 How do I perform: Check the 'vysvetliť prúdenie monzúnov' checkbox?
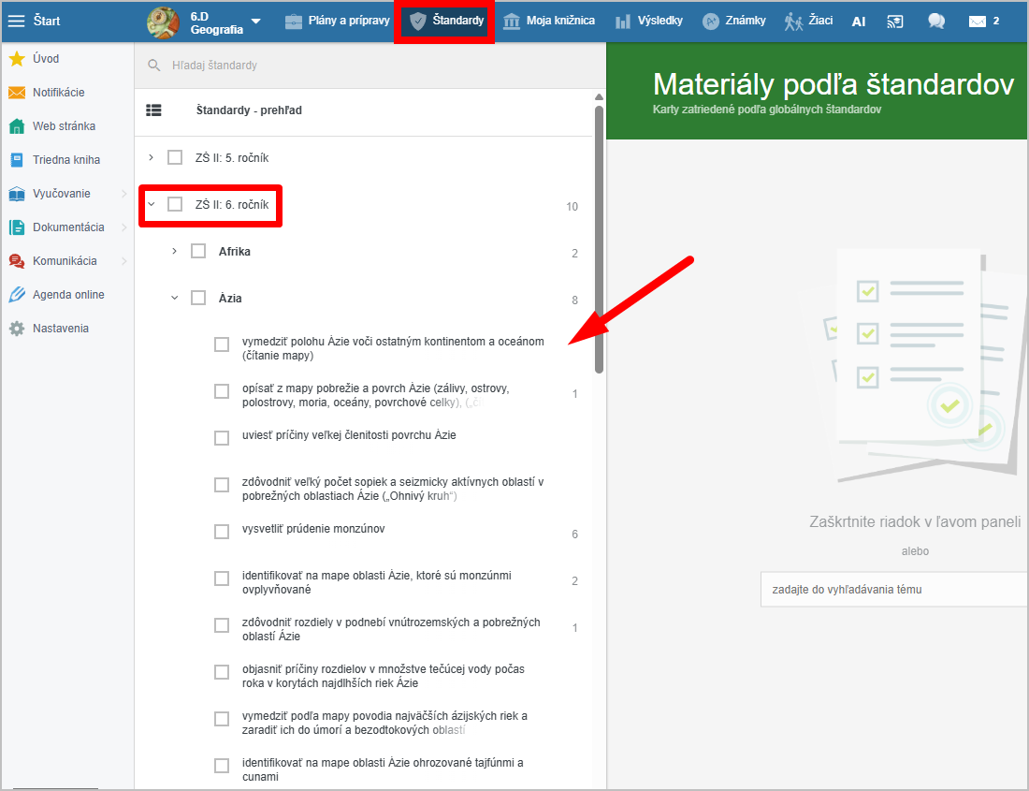(x=222, y=532)
